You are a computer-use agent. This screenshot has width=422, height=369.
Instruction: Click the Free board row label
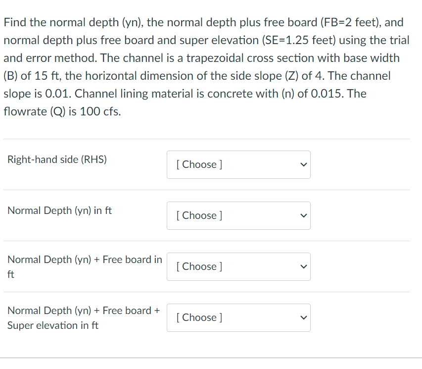[84, 266]
